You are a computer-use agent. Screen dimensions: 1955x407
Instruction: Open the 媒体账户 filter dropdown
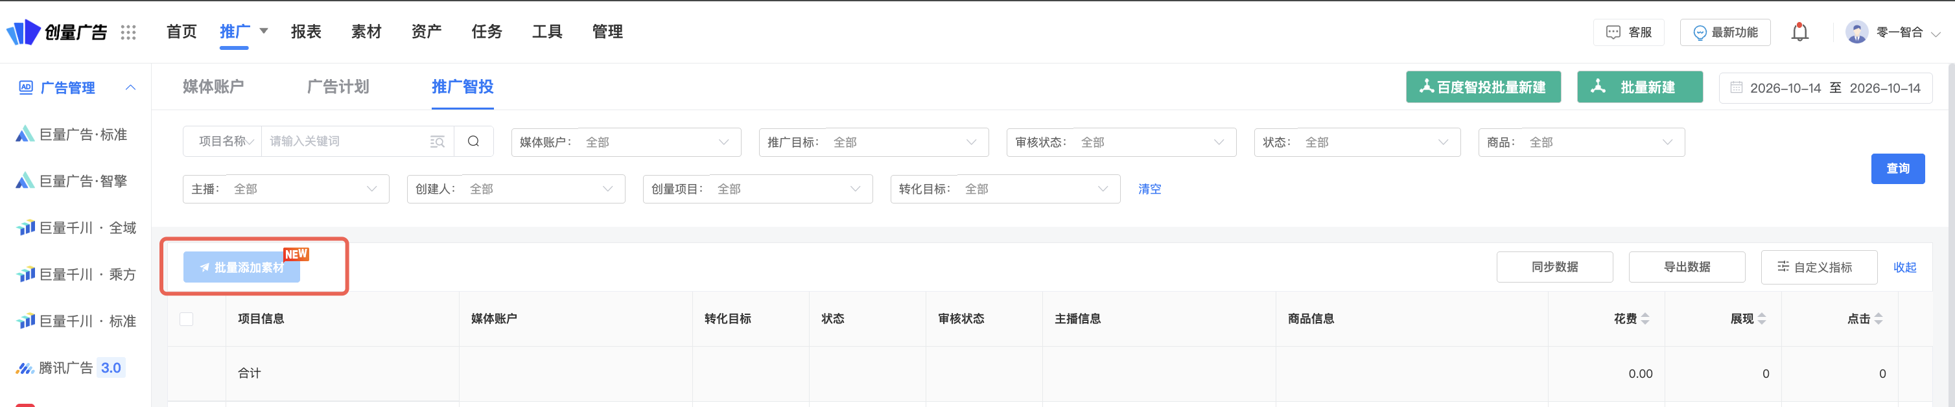tap(626, 142)
